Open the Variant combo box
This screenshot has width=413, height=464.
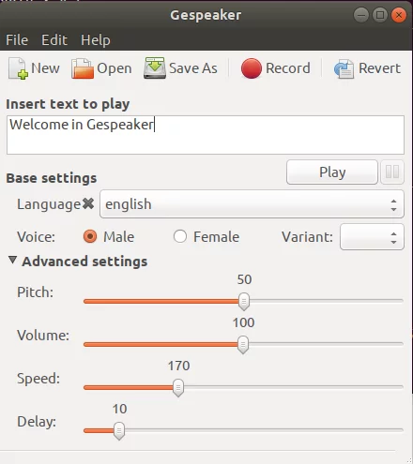372,237
